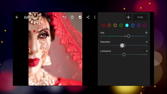Share the photo
Screen dimensions: 167x94
coord(88,17)
